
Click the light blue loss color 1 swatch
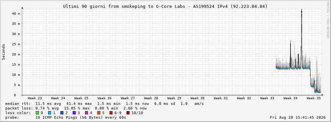tap(49, 113)
